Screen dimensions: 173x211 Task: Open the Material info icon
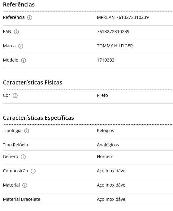tap(25, 185)
